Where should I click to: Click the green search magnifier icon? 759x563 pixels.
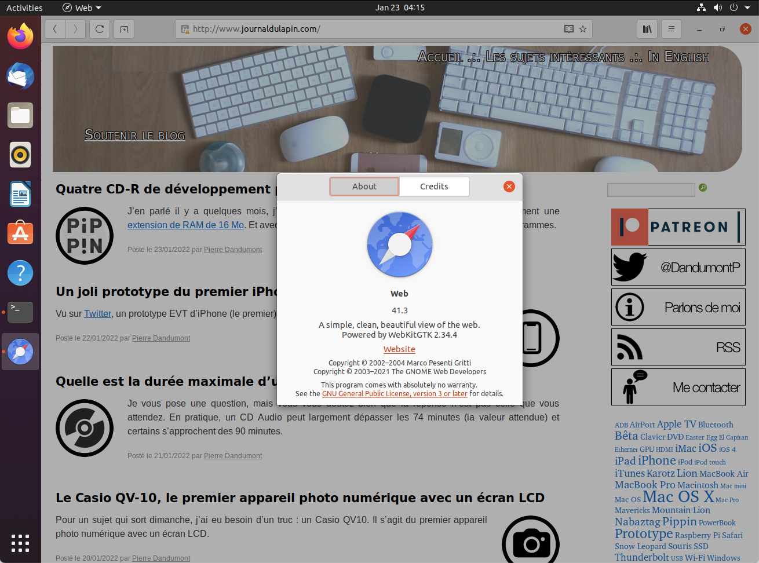(703, 188)
